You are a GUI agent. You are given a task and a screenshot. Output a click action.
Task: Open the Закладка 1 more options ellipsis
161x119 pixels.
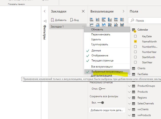[x=84, y=26]
